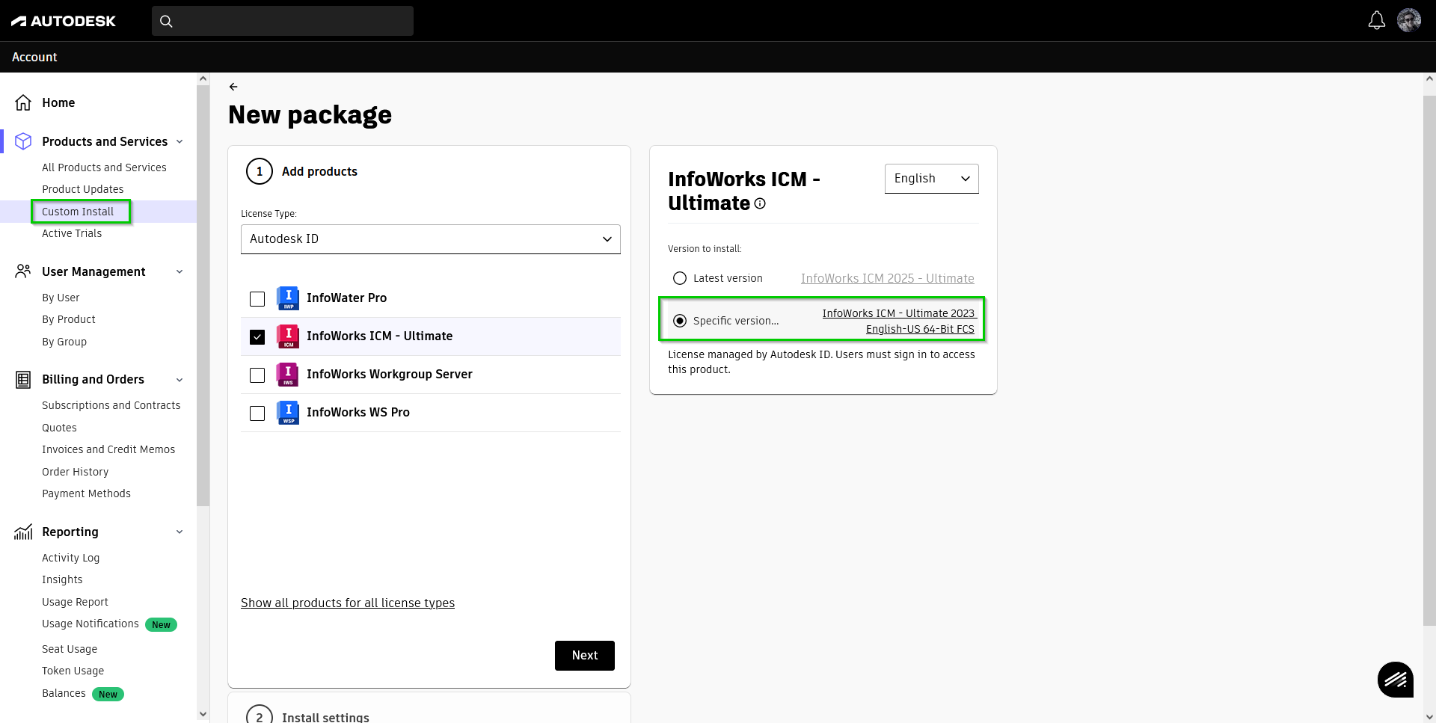Click the InfoWorks WS Pro product icon
The height and width of the screenshot is (723, 1436).
[x=288, y=412]
